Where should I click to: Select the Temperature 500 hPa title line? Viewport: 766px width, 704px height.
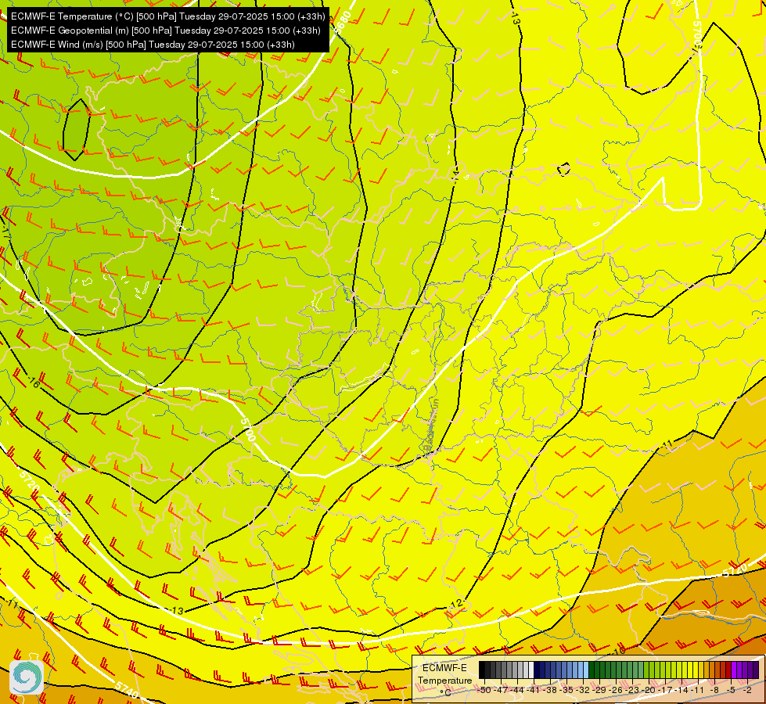(x=167, y=16)
